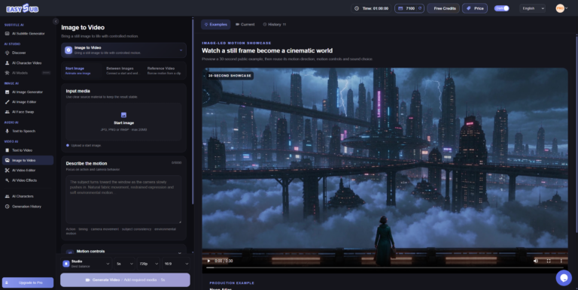Switch to the Current tab

tap(245, 24)
